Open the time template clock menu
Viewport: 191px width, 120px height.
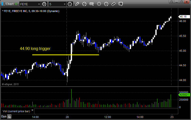[70, 4]
